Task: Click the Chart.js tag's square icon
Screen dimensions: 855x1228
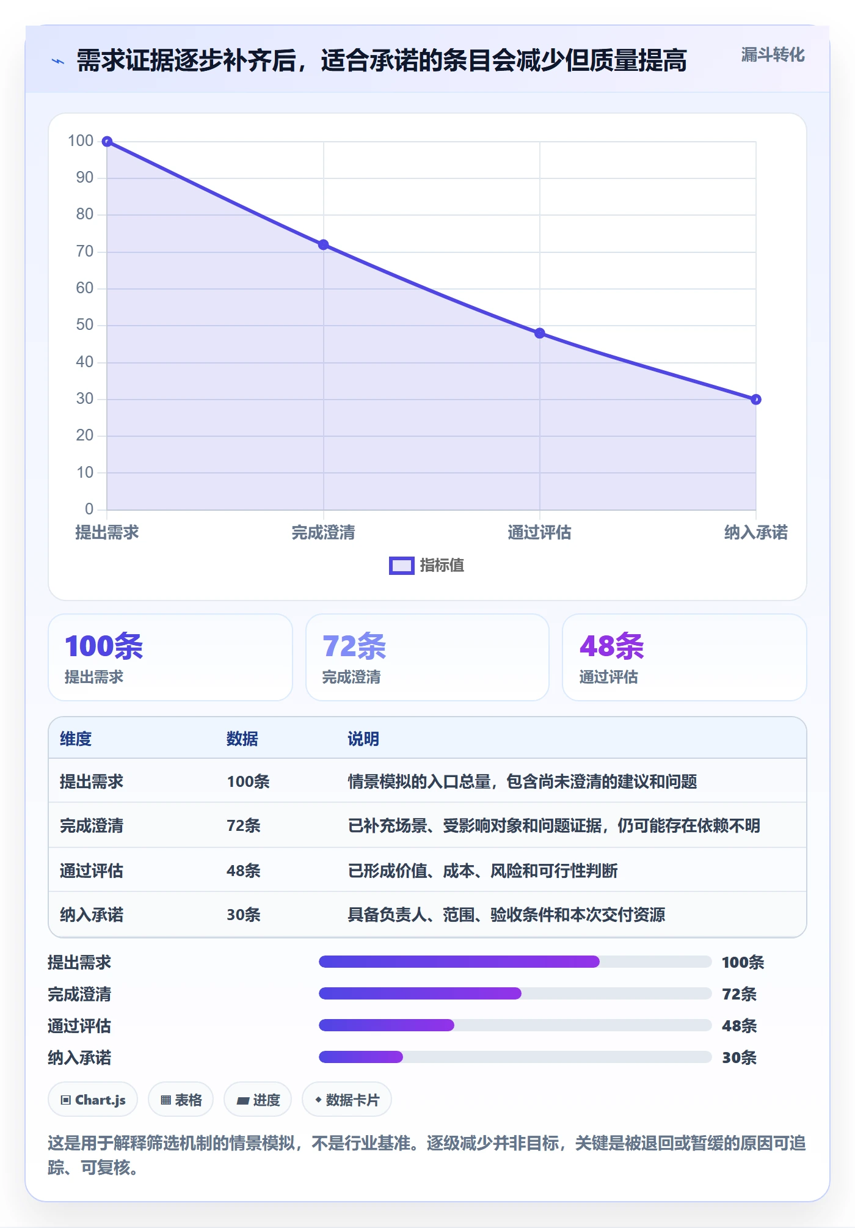Action: click(66, 1100)
